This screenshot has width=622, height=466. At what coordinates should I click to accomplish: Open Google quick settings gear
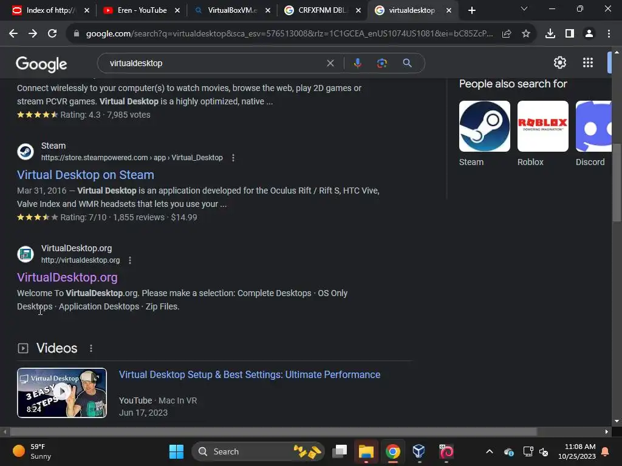559,62
